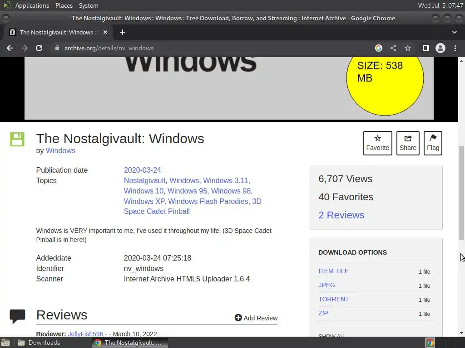Click the Chrome icon at bottom-right panel
The image size is (465, 348).
pos(430,343)
